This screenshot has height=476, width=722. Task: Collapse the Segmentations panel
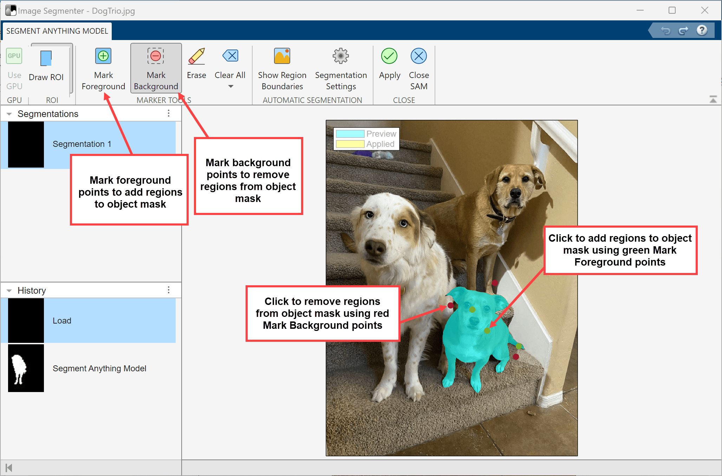click(x=9, y=114)
